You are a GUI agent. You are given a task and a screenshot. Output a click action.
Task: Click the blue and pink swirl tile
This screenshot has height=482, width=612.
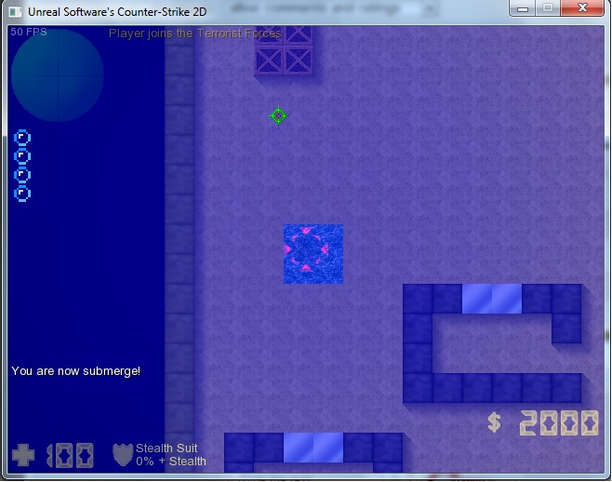click(x=313, y=254)
